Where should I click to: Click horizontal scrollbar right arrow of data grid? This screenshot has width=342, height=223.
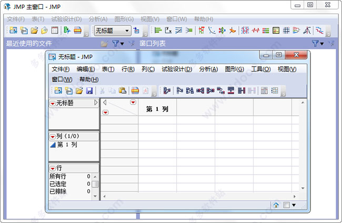(295, 196)
